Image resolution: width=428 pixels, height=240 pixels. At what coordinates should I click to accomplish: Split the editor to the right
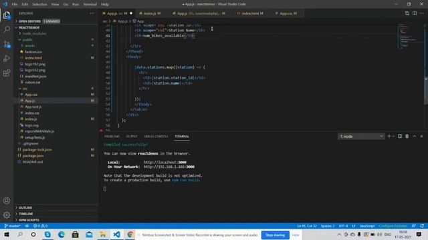coord(415,13)
